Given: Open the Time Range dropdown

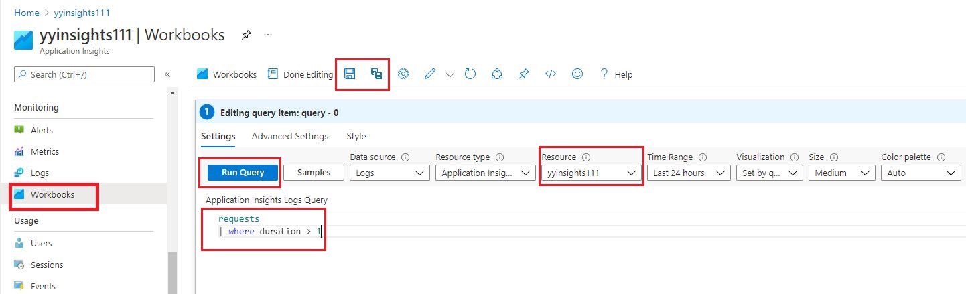Looking at the screenshot, I should click(x=689, y=173).
